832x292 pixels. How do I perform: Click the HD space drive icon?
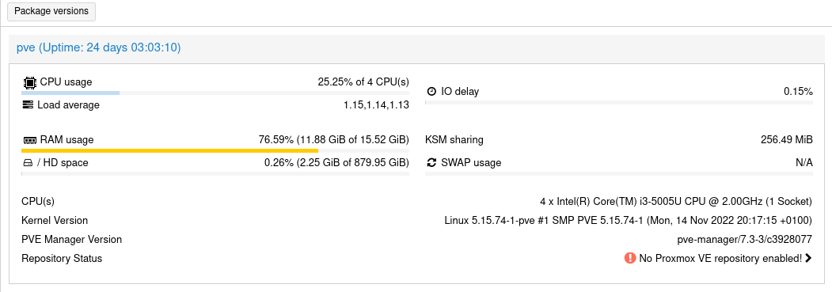28,163
